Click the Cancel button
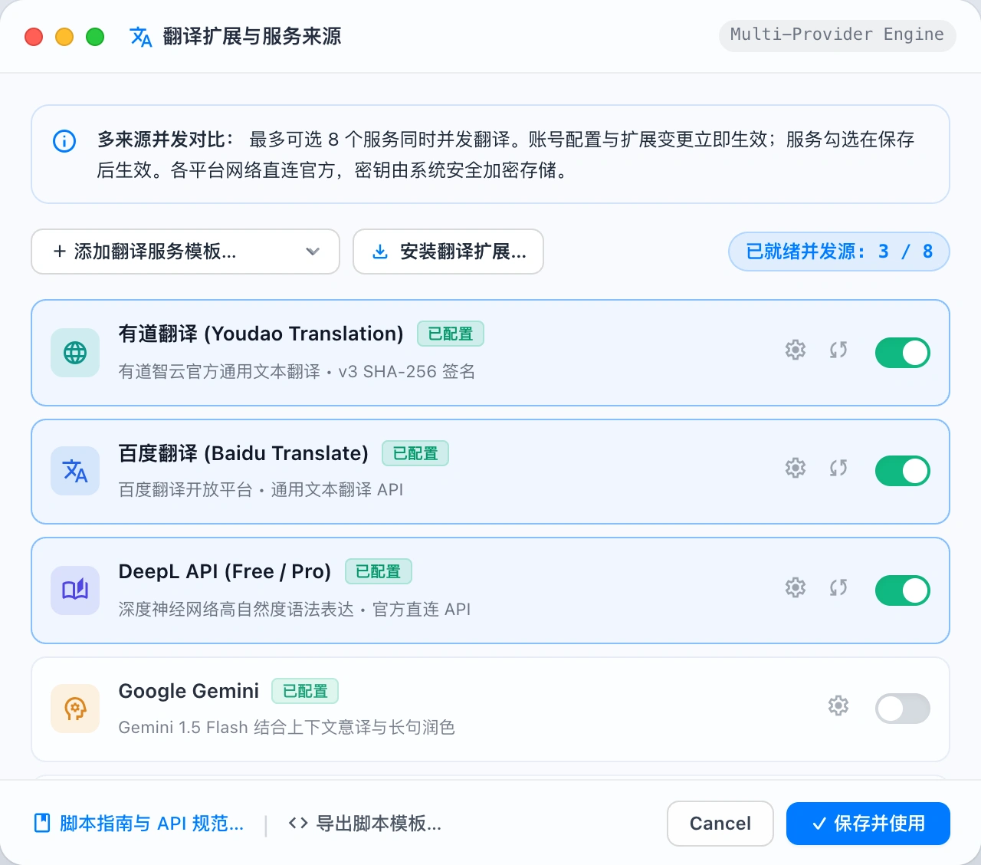This screenshot has height=865, width=981. (x=720, y=824)
